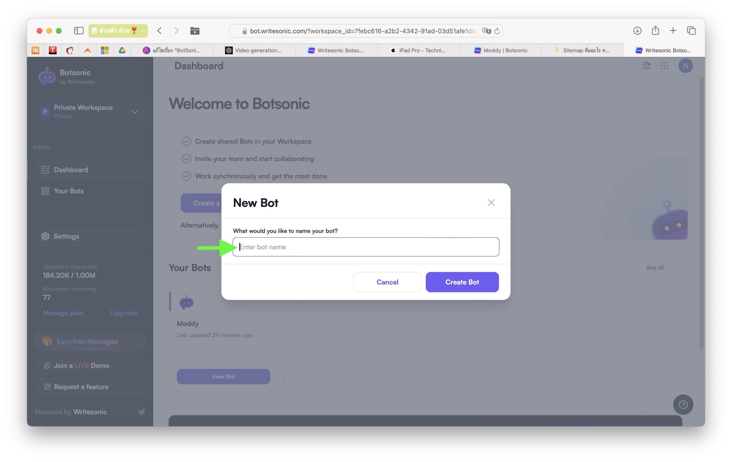
Task: Open the Moddy bot three-dot menu
Action: pyautogui.click(x=283, y=376)
